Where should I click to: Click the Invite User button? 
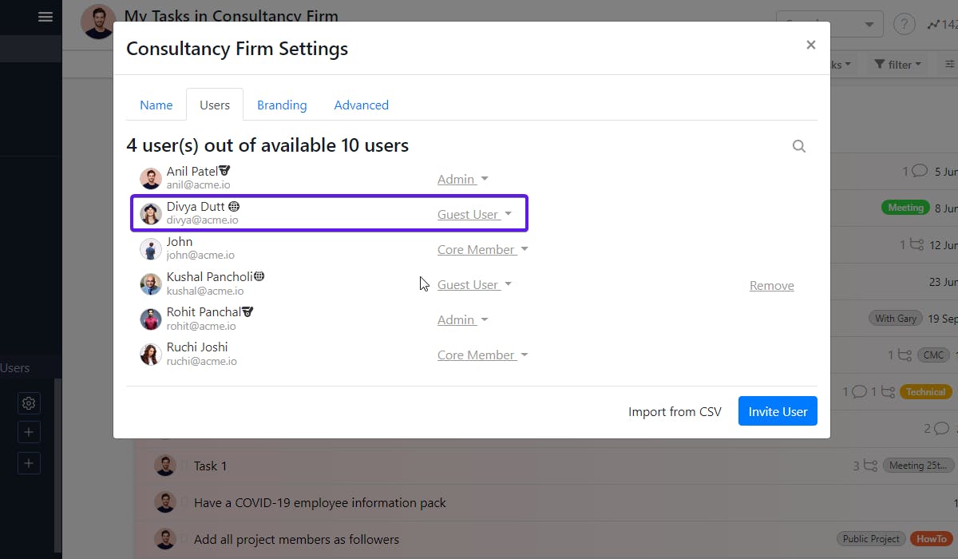pyautogui.click(x=777, y=412)
